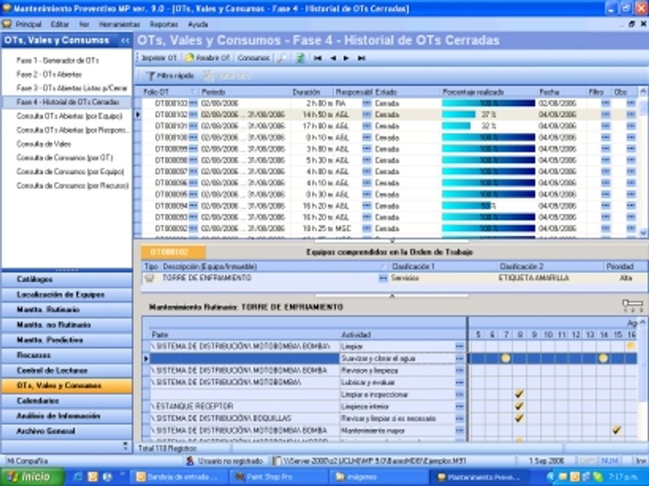The image size is (649, 486).
Task: Open the ellipsis for the Limpiar activity row
Action: coord(460,346)
